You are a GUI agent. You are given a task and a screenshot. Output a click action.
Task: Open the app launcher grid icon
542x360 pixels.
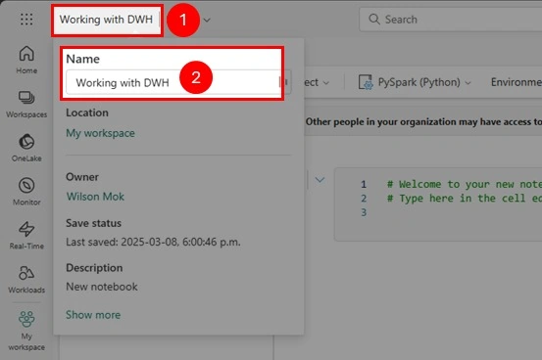point(26,20)
